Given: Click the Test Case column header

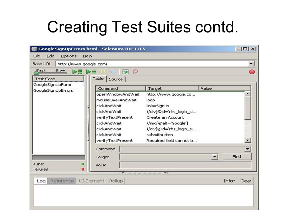Looking at the screenshot, I should click(x=58, y=79).
